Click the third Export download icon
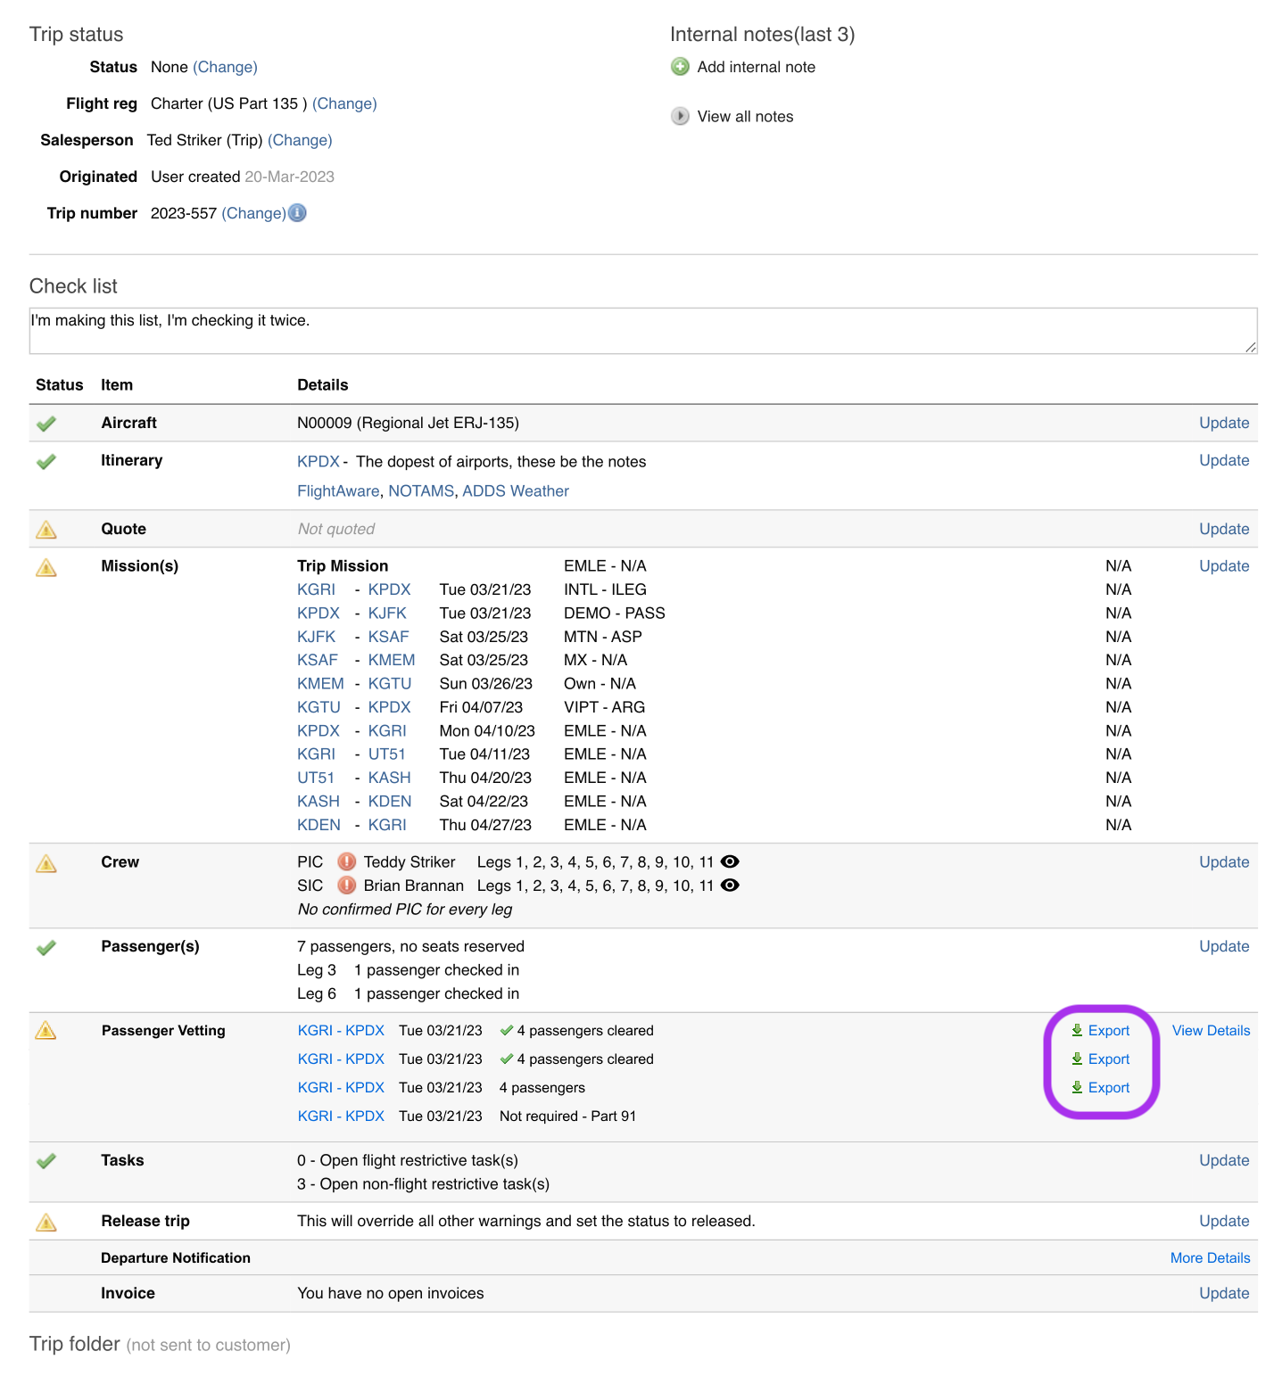The width and height of the screenshot is (1274, 1376). click(1077, 1087)
